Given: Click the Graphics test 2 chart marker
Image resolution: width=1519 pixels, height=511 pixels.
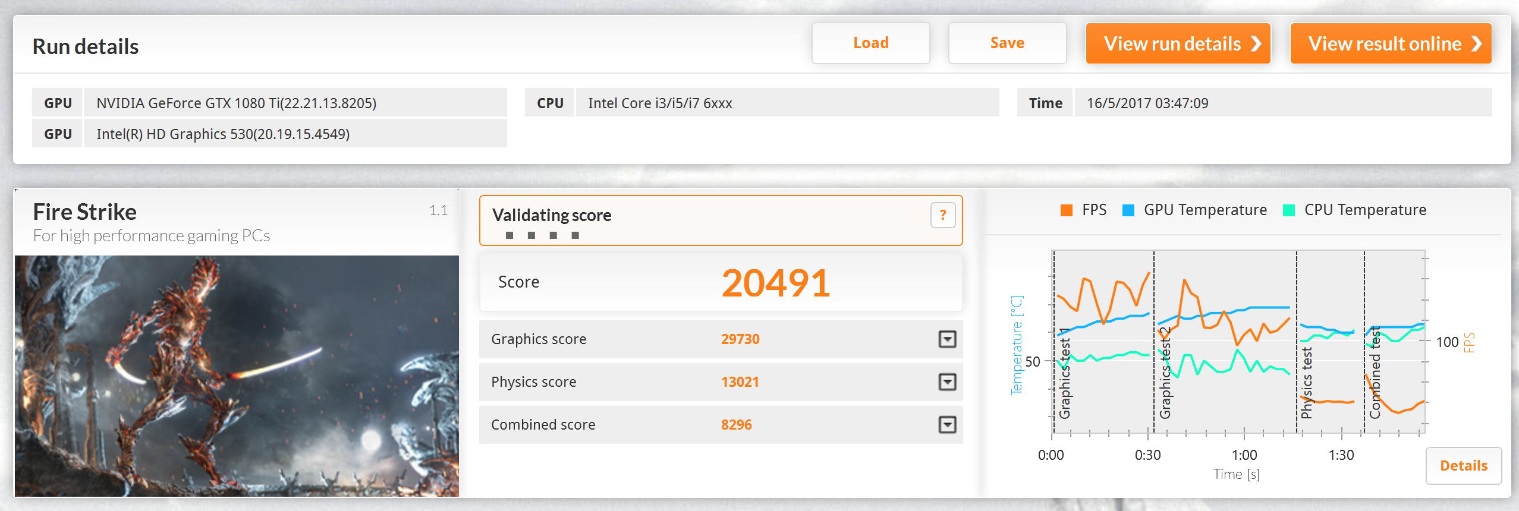Looking at the screenshot, I should click(x=1165, y=373).
